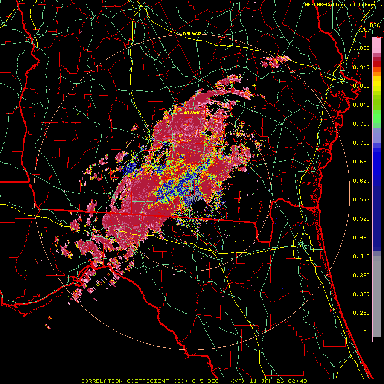Click the 0.573 legend value
Screen dimensions: 384x384
(x=361, y=200)
